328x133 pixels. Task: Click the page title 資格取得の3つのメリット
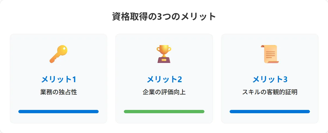pos(164,16)
